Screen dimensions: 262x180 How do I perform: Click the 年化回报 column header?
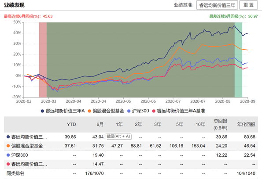(246, 125)
